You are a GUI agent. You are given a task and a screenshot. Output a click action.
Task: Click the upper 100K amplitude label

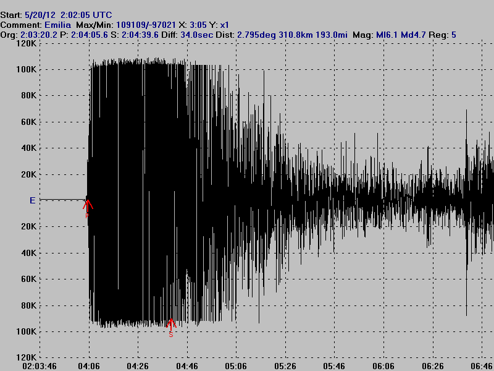(x=26, y=69)
